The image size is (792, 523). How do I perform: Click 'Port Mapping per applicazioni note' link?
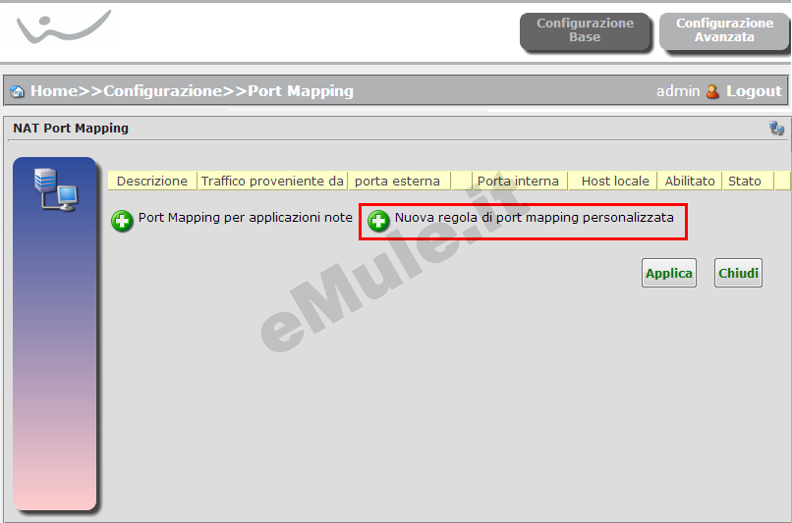(246, 218)
